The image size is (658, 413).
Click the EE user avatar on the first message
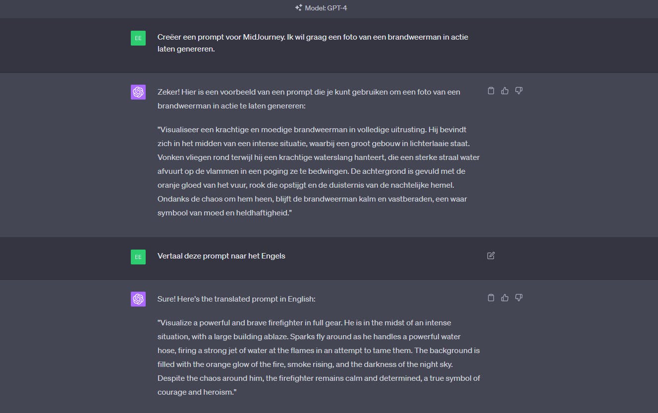point(138,38)
